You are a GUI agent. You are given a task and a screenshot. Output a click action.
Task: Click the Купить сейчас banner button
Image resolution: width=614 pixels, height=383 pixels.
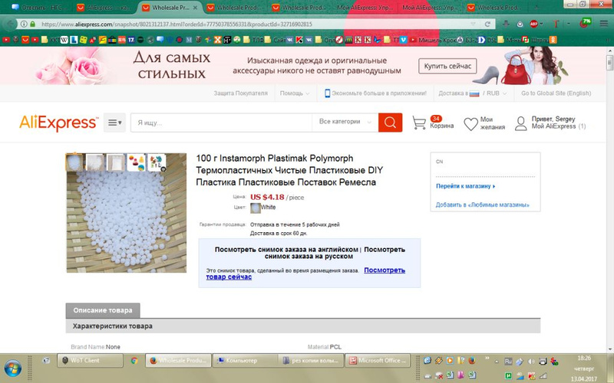[447, 66]
